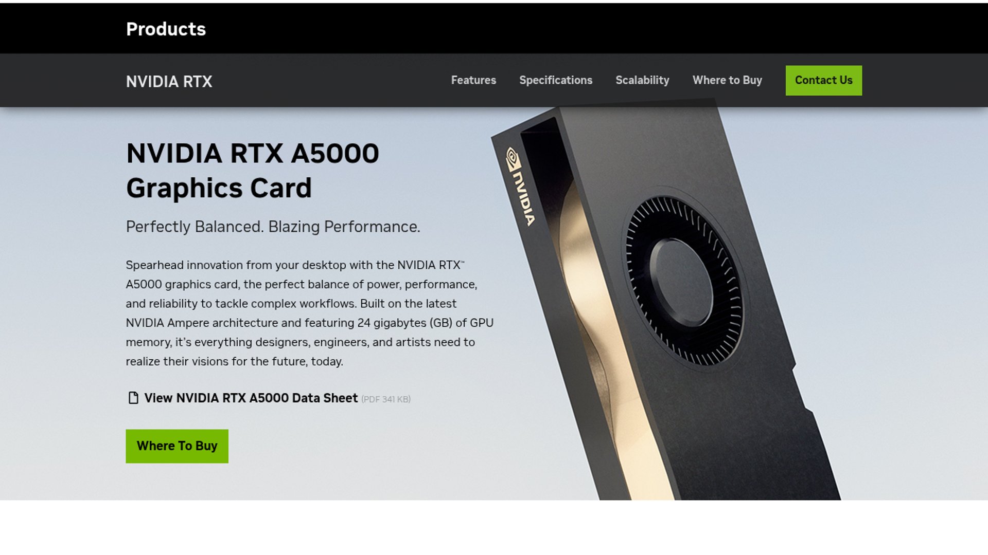Select Where to Buy in navigation bar

[x=727, y=81]
